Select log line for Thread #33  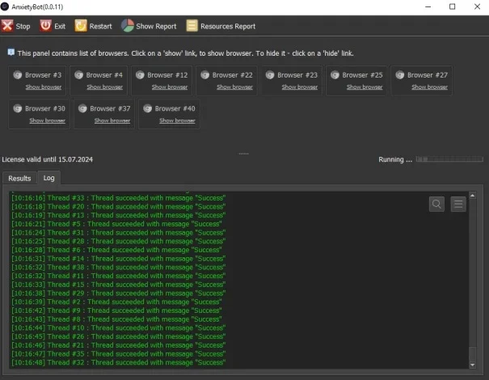(x=119, y=198)
